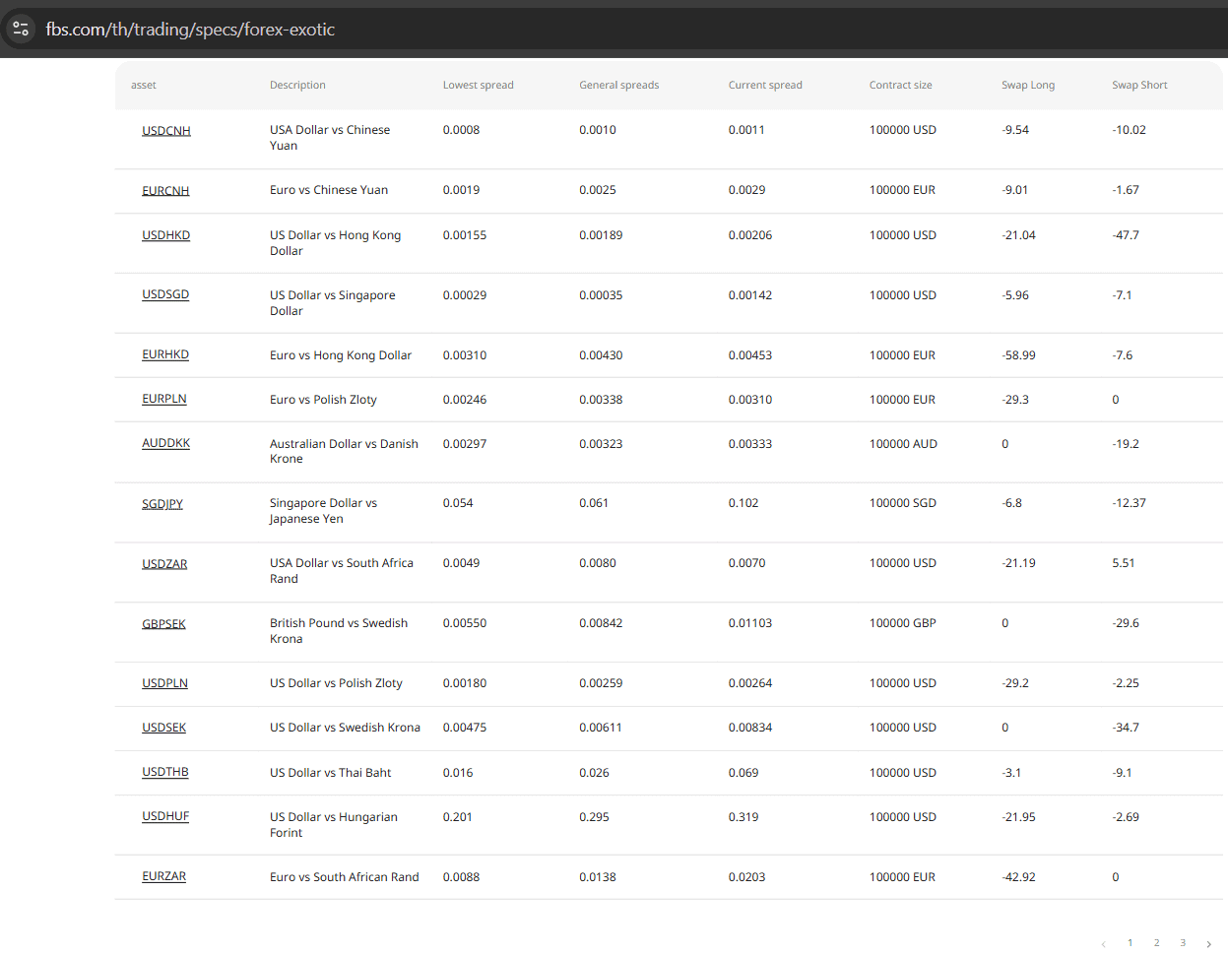
Task: Open page 3 of the table
Action: coord(1183,943)
